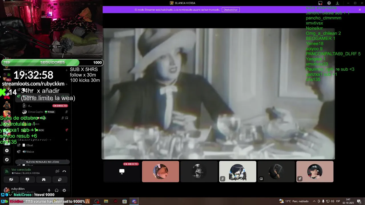Open the OBS taskbar icon
The height and width of the screenshot is (205, 365).
pyautogui.click(x=97, y=201)
